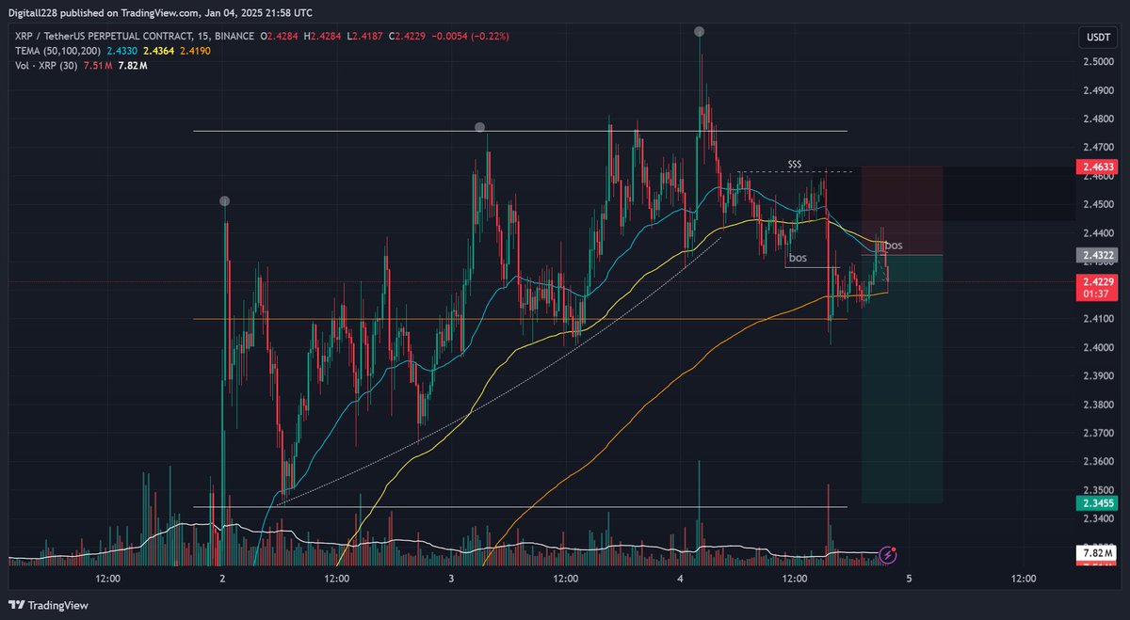Select the gray dot on the upper white horizontal line

(x=480, y=127)
